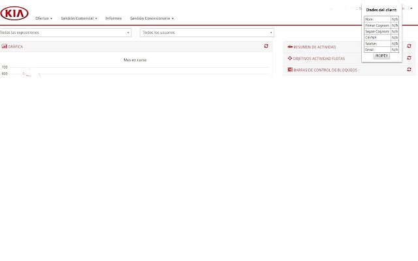Open the Ofertas menu
The height and width of the screenshot is (261, 418).
click(44, 18)
